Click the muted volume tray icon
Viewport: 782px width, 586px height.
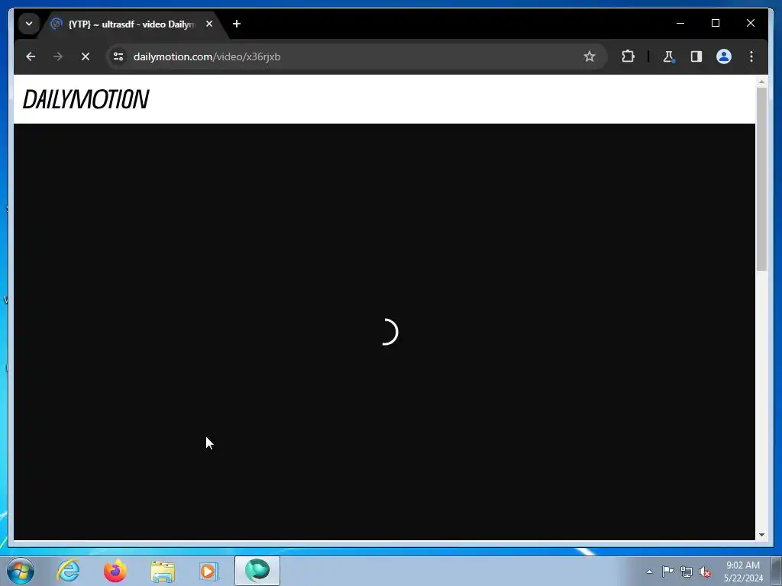tap(705, 572)
